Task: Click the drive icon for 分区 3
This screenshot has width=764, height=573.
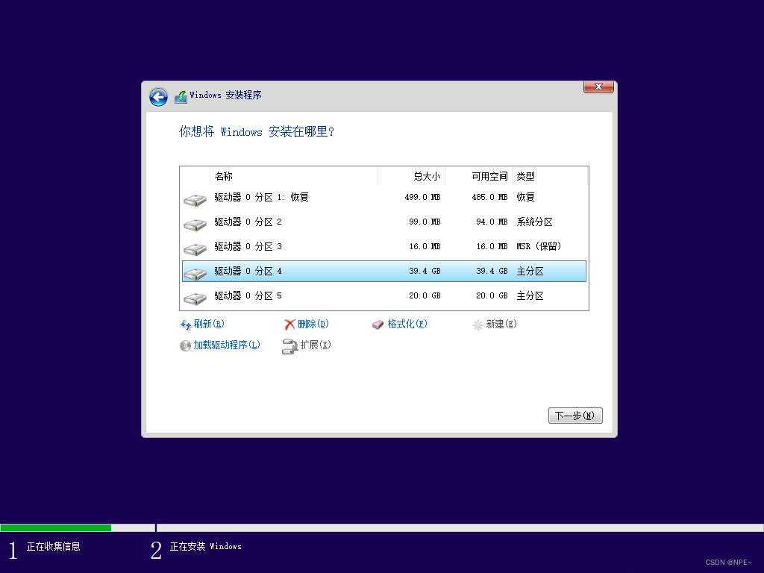Action: [195, 249]
